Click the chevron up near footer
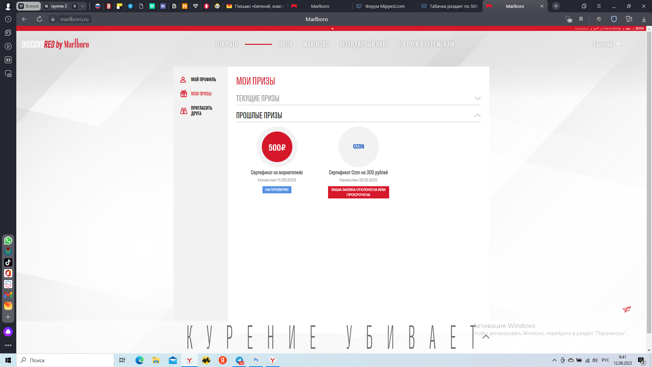652x367 pixels. pos(486,336)
